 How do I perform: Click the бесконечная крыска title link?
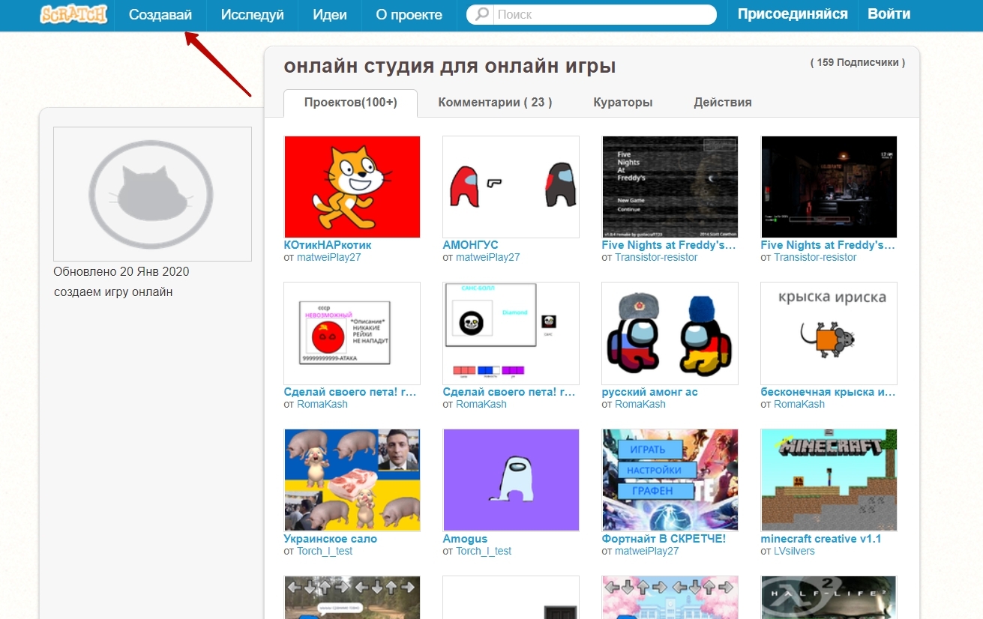[828, 392]
